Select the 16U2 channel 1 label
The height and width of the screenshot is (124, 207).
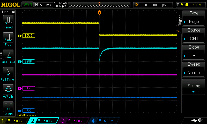28,36
